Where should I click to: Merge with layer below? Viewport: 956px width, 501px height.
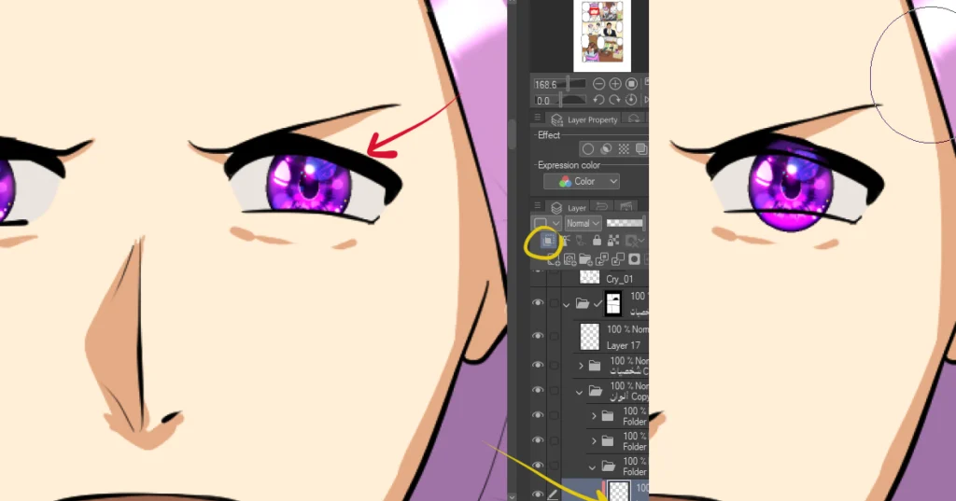pos(618,259)
